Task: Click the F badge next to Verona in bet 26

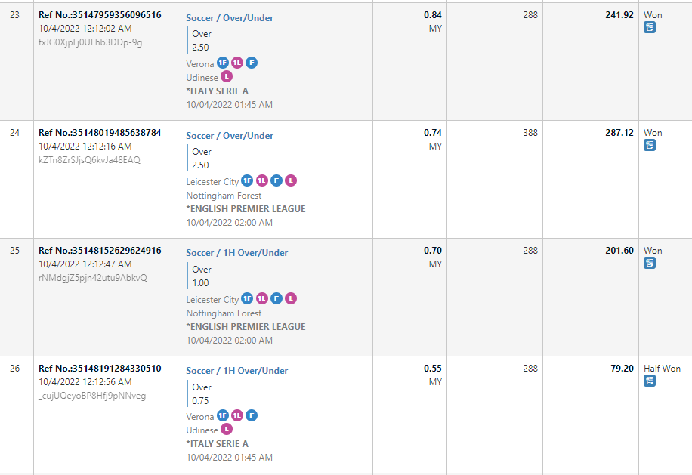Action: click(252, 416)
